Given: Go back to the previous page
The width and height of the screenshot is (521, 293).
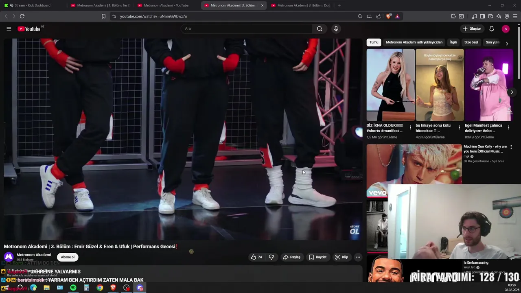Looking at the screenshot, I should click(x=6, y=16).
